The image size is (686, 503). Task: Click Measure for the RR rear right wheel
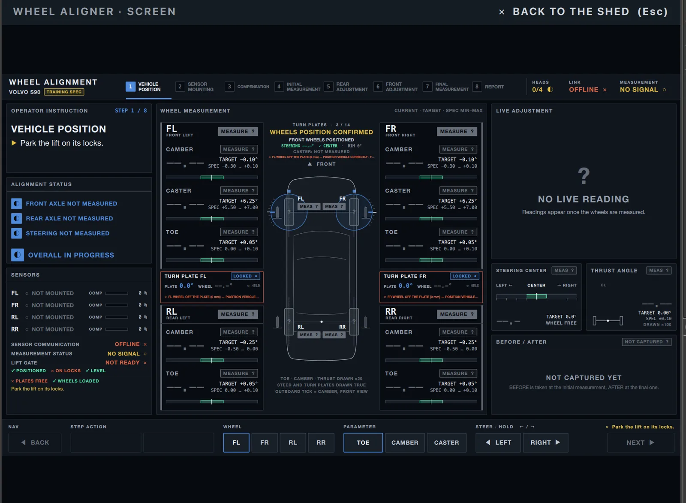(457, 314)
